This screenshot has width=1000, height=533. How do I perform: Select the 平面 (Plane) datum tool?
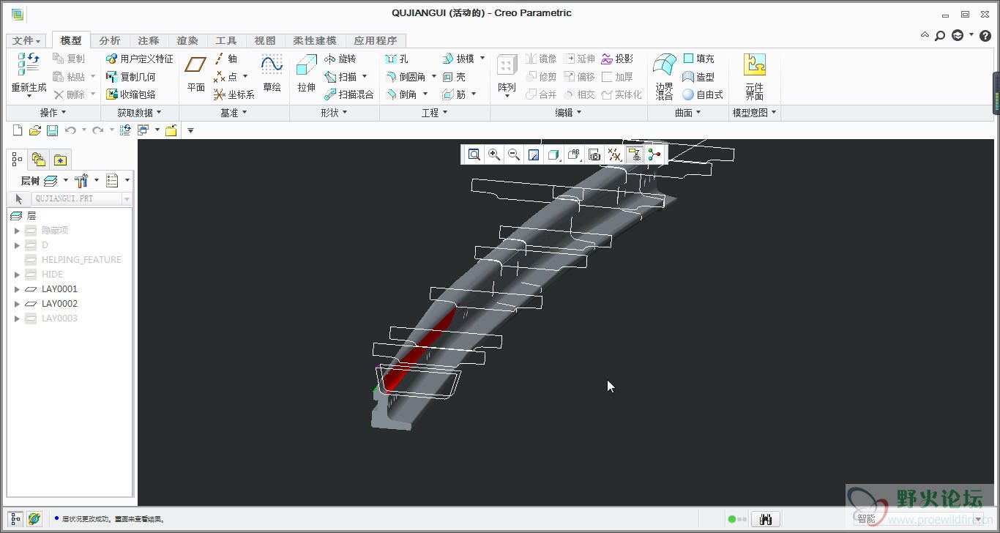[x=195, y=73]
